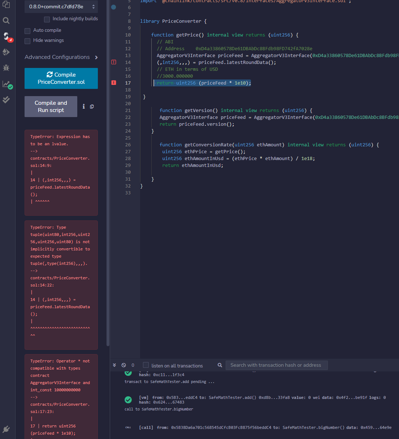The height and width of the screenshot is (439, 399).
Task: Click the copy icon beside Compile and Run script
Action: click(x=92, y=106)
